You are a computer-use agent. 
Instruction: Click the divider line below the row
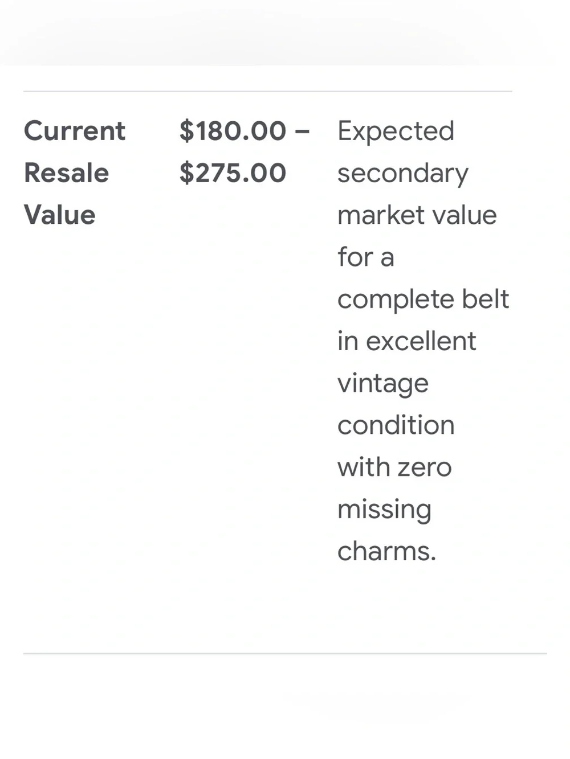click(x=285, y=653)
